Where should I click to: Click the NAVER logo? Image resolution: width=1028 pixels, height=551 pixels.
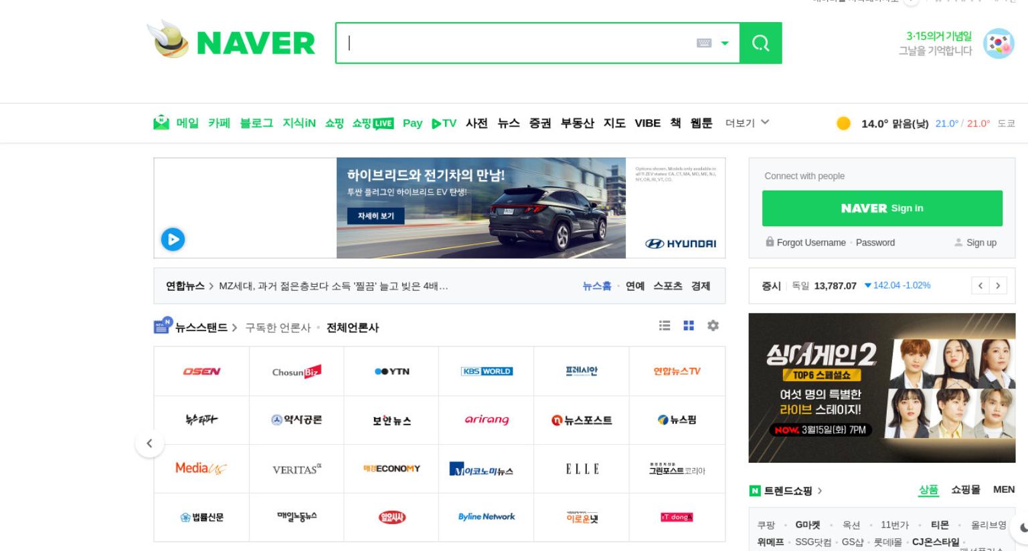coord(256,43)
